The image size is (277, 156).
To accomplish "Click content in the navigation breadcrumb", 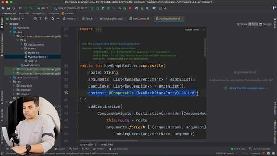I will (68, 13).
